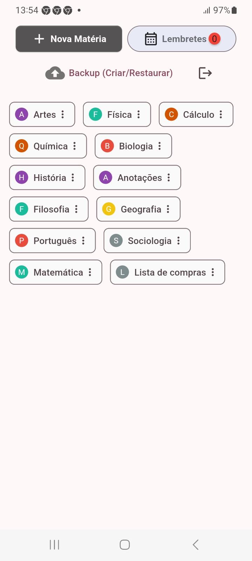Tap the yellow G avatar for Geografia

tap(109, 209)
